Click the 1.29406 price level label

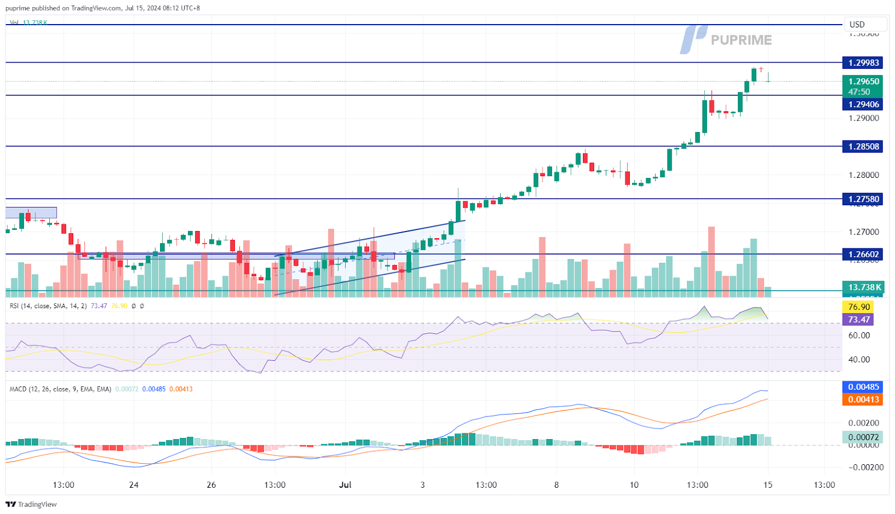(x=863, y=104)
